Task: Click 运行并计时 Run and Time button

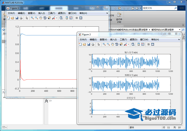Action: coord(119,18)
